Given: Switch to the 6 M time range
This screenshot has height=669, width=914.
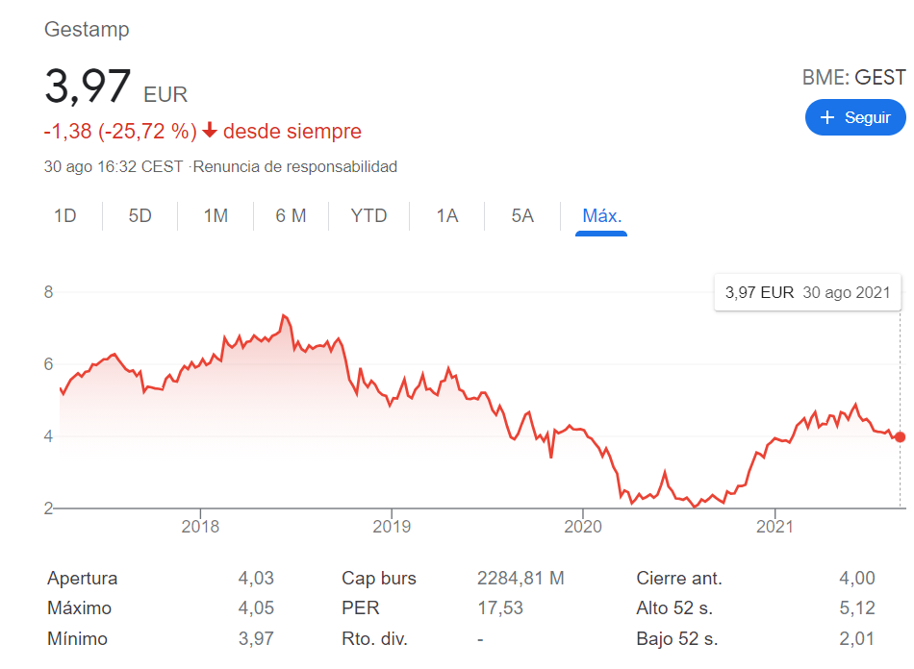Looking at the screenshot, I should pos(291,216).
